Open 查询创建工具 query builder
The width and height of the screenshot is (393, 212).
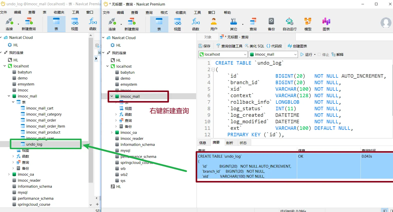point(229,46)
